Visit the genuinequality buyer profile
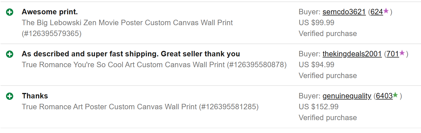The height and width of the screenshot is (133, 421). click(x=347, y=96)
